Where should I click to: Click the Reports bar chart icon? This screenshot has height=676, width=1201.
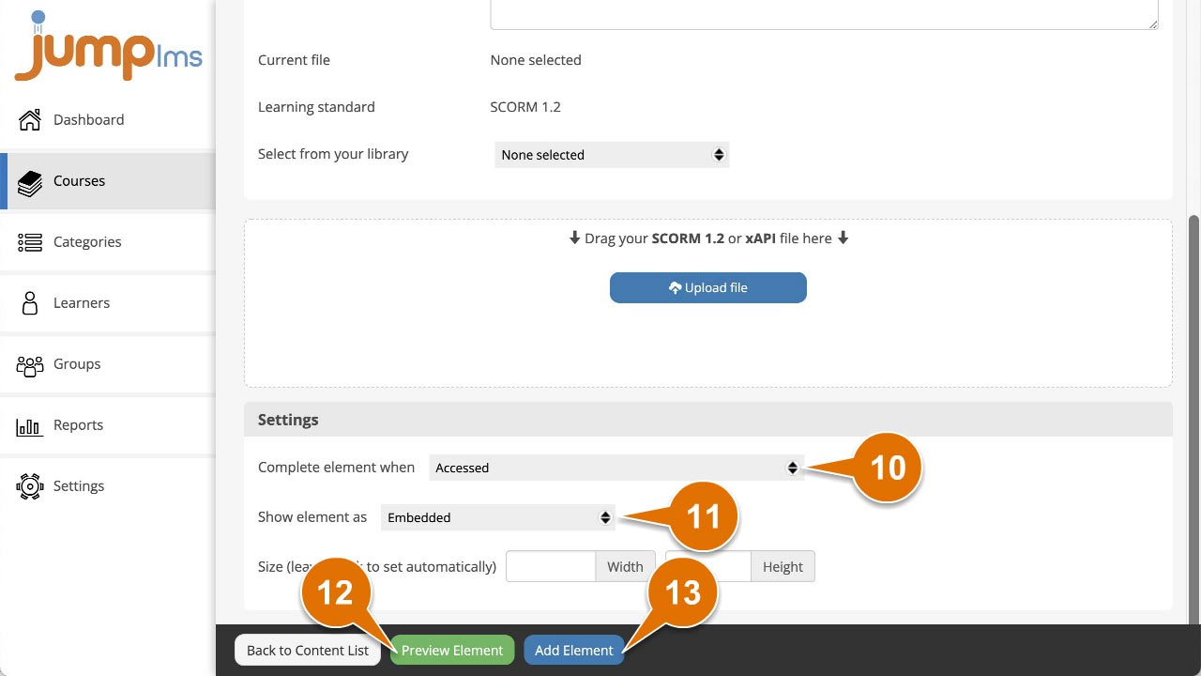coord(30,426)
